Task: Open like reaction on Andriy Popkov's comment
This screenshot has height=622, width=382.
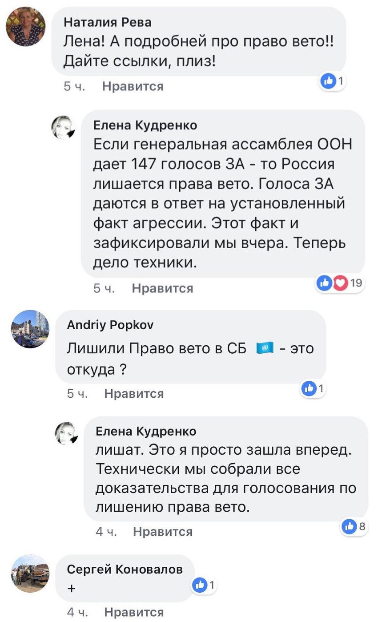Action: pos(309,388)
